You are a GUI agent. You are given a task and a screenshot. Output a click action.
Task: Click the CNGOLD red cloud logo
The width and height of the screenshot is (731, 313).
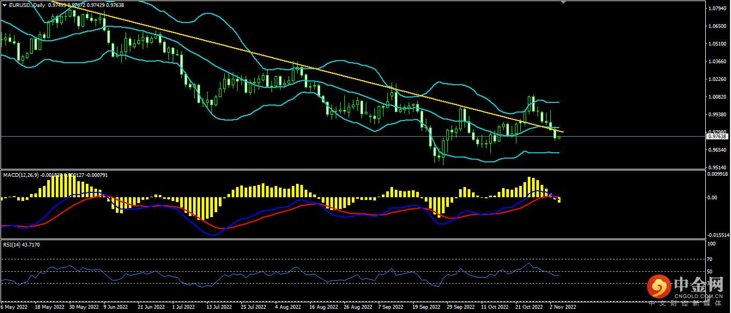tap(658, 288)
